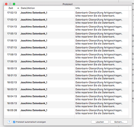Open the help question mark button

9,122
